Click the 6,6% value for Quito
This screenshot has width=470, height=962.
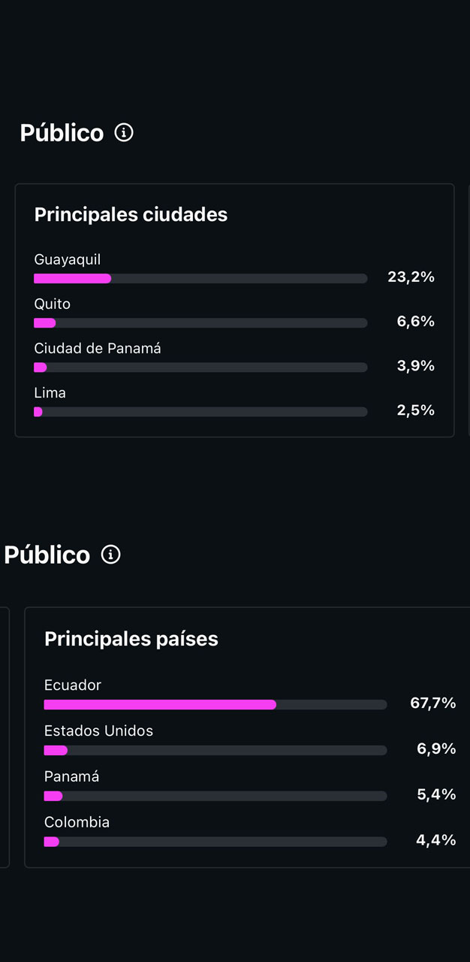[415, 322]
